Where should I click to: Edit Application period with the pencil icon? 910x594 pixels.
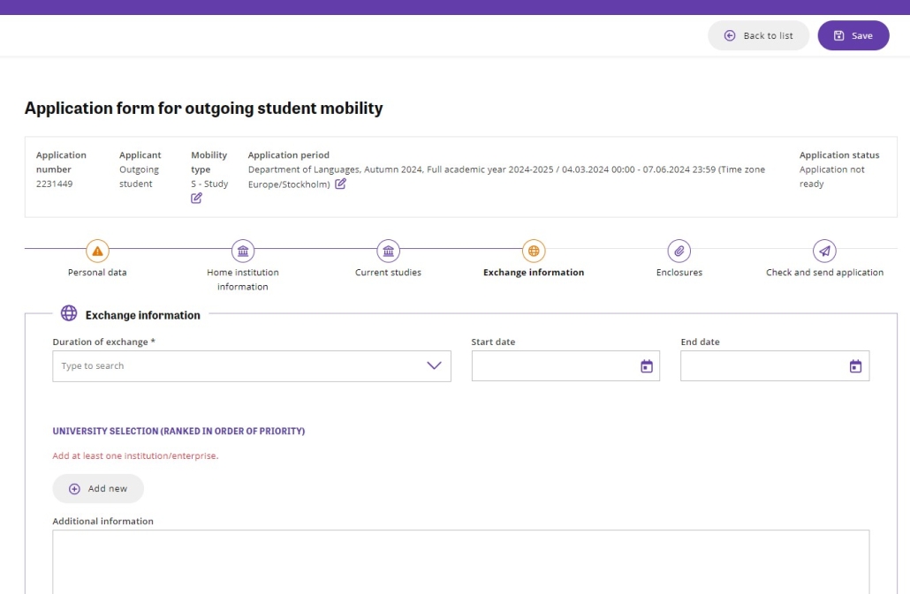click(x=340, y=184)
